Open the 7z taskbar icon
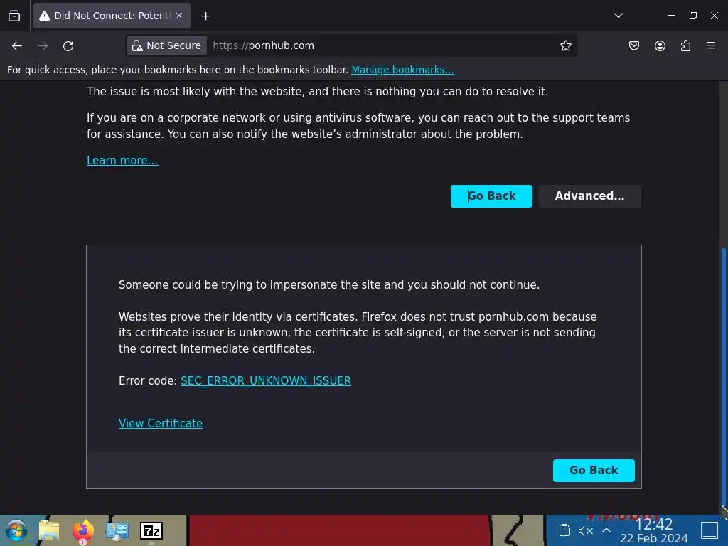Image resolution: width=728 pixels, height=546 pixels. point(151,530)
